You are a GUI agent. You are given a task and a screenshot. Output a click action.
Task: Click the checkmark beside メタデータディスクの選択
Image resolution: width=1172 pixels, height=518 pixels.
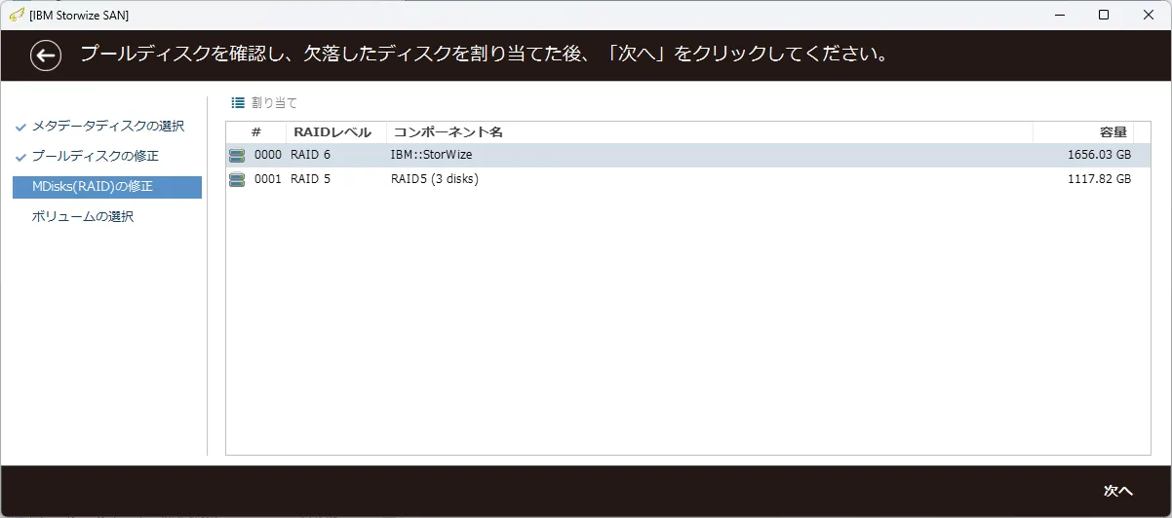click(x=20, y=128)
